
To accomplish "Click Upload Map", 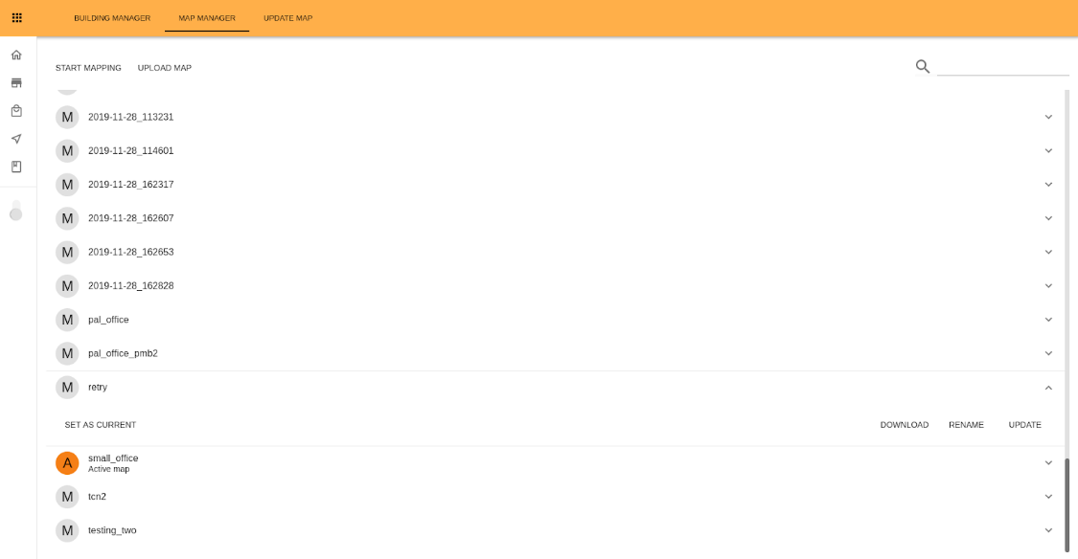I will (x=164, y=68).
